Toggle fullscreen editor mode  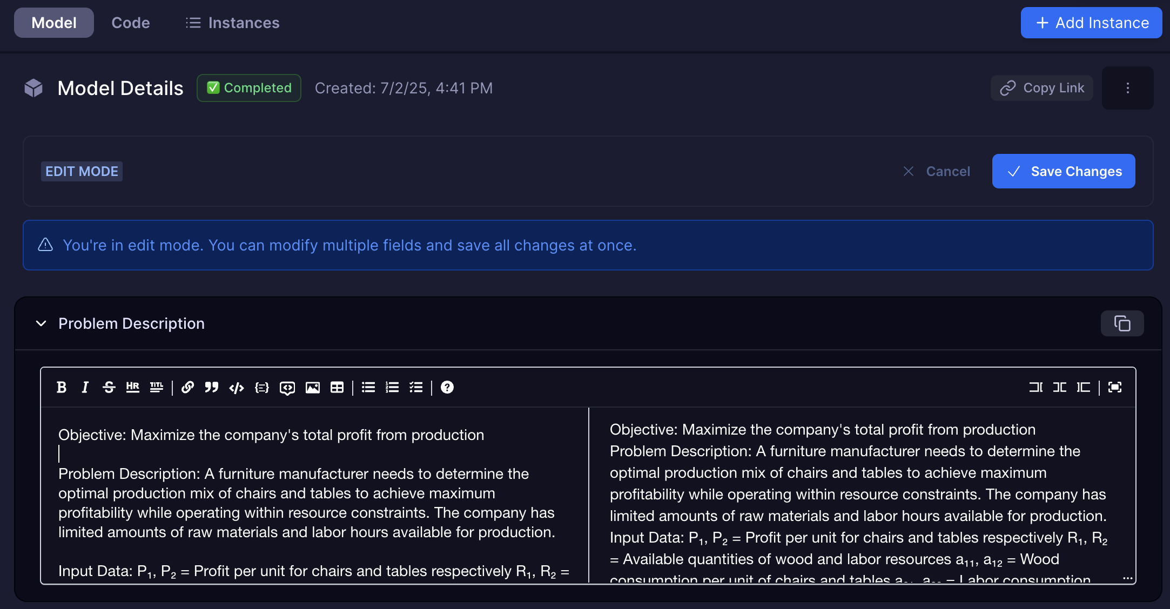pyautogui.click(x=1115, y=387)
